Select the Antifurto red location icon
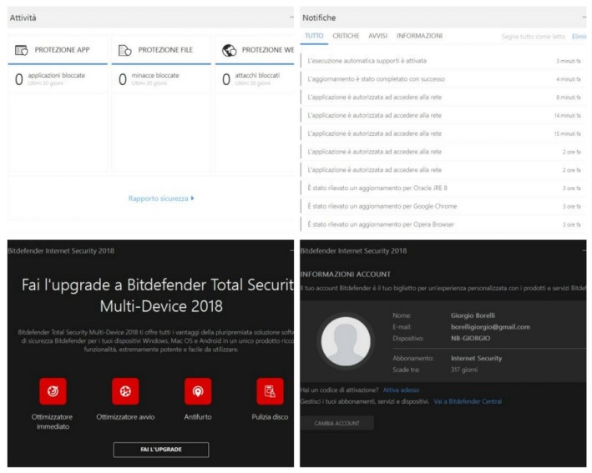Screen dimensions: 592x473 [198, 391]
